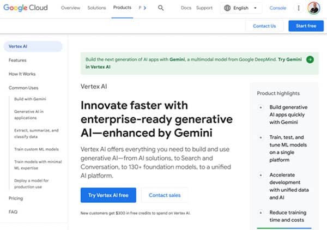Viewport: 327px width, 230px height.
Task: Jump to Features section in sidebar
Action: 17,60
